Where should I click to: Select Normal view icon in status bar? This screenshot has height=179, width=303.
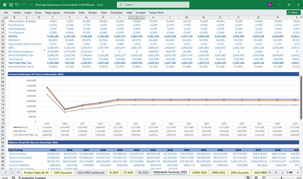pyautogui.click(x=248, y=177)
